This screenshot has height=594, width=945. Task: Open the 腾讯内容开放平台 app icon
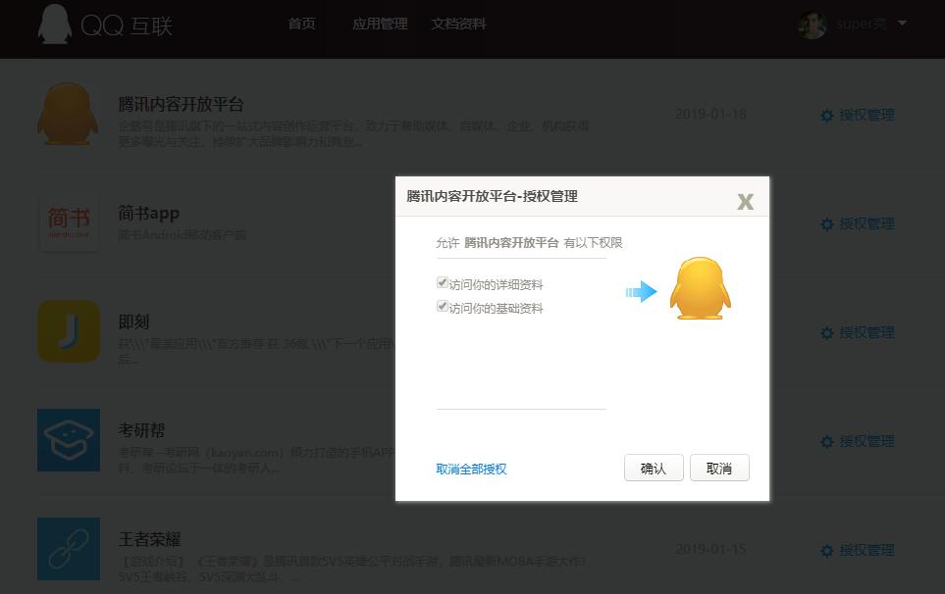[68, 113]
